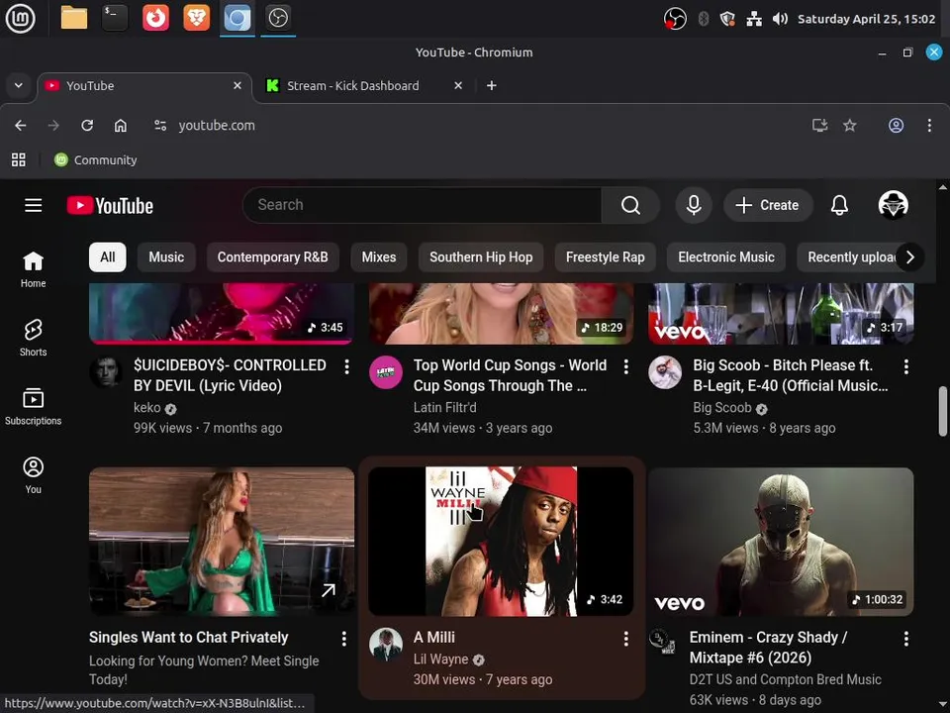Click the Create button
This screenshot has width=950, height=713.
[x=768, y=205]
